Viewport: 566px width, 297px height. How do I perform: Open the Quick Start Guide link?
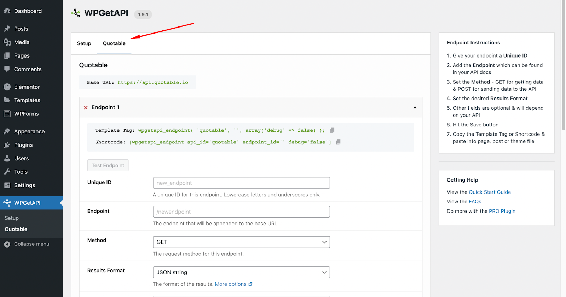click(490, 192)
